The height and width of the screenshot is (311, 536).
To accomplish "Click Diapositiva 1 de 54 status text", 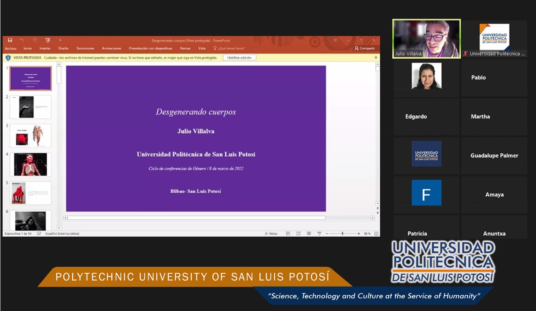I will [x=18, y=234].
